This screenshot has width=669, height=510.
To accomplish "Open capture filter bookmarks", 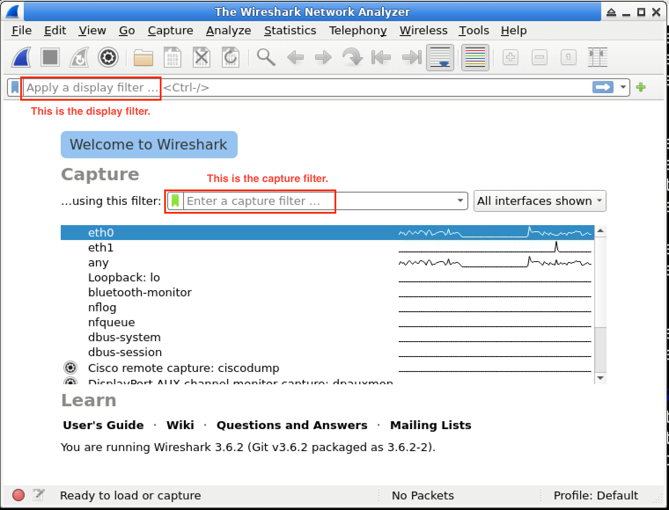I will (x=175, y=200).
